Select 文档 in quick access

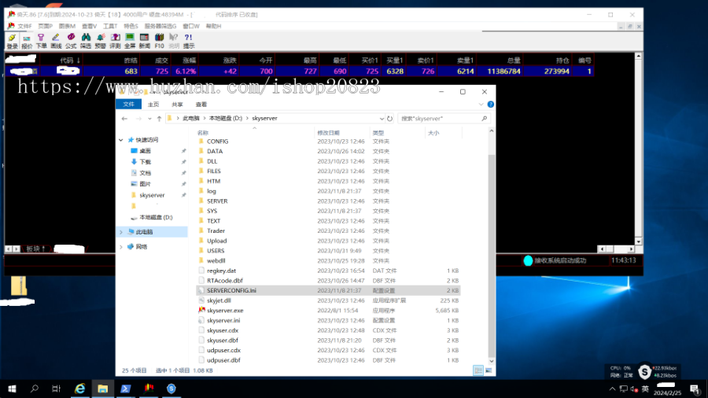pyautogui.click(x=145, y=173)
